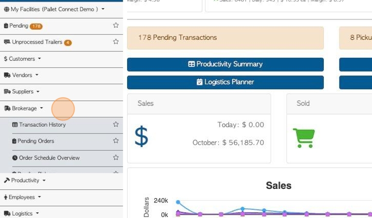Collapse the Brokerage menu
The height and width of the screenshot is (218, 372).
pyautogui.click(x=24, y=108)
